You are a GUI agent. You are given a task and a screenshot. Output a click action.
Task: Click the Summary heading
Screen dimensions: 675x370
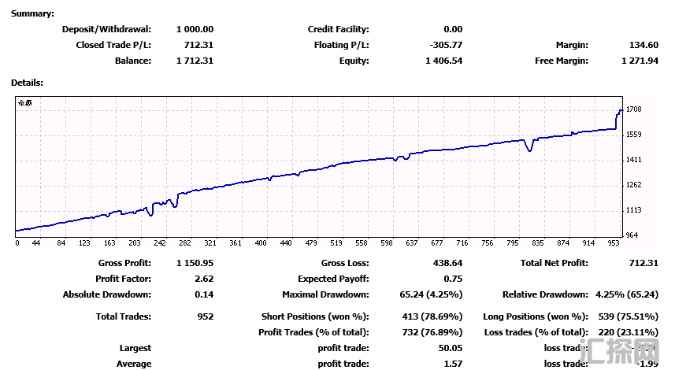(33, 13)
